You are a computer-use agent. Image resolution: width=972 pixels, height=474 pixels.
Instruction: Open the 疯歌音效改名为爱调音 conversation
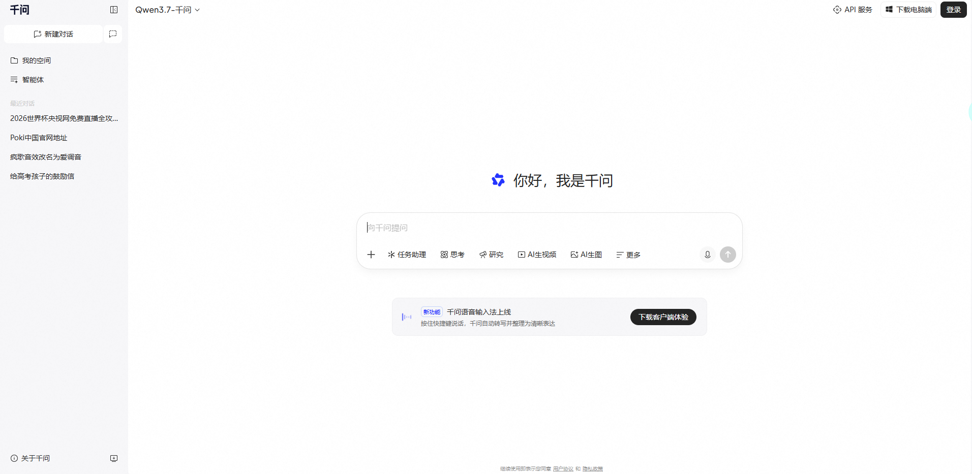[64, 157]
